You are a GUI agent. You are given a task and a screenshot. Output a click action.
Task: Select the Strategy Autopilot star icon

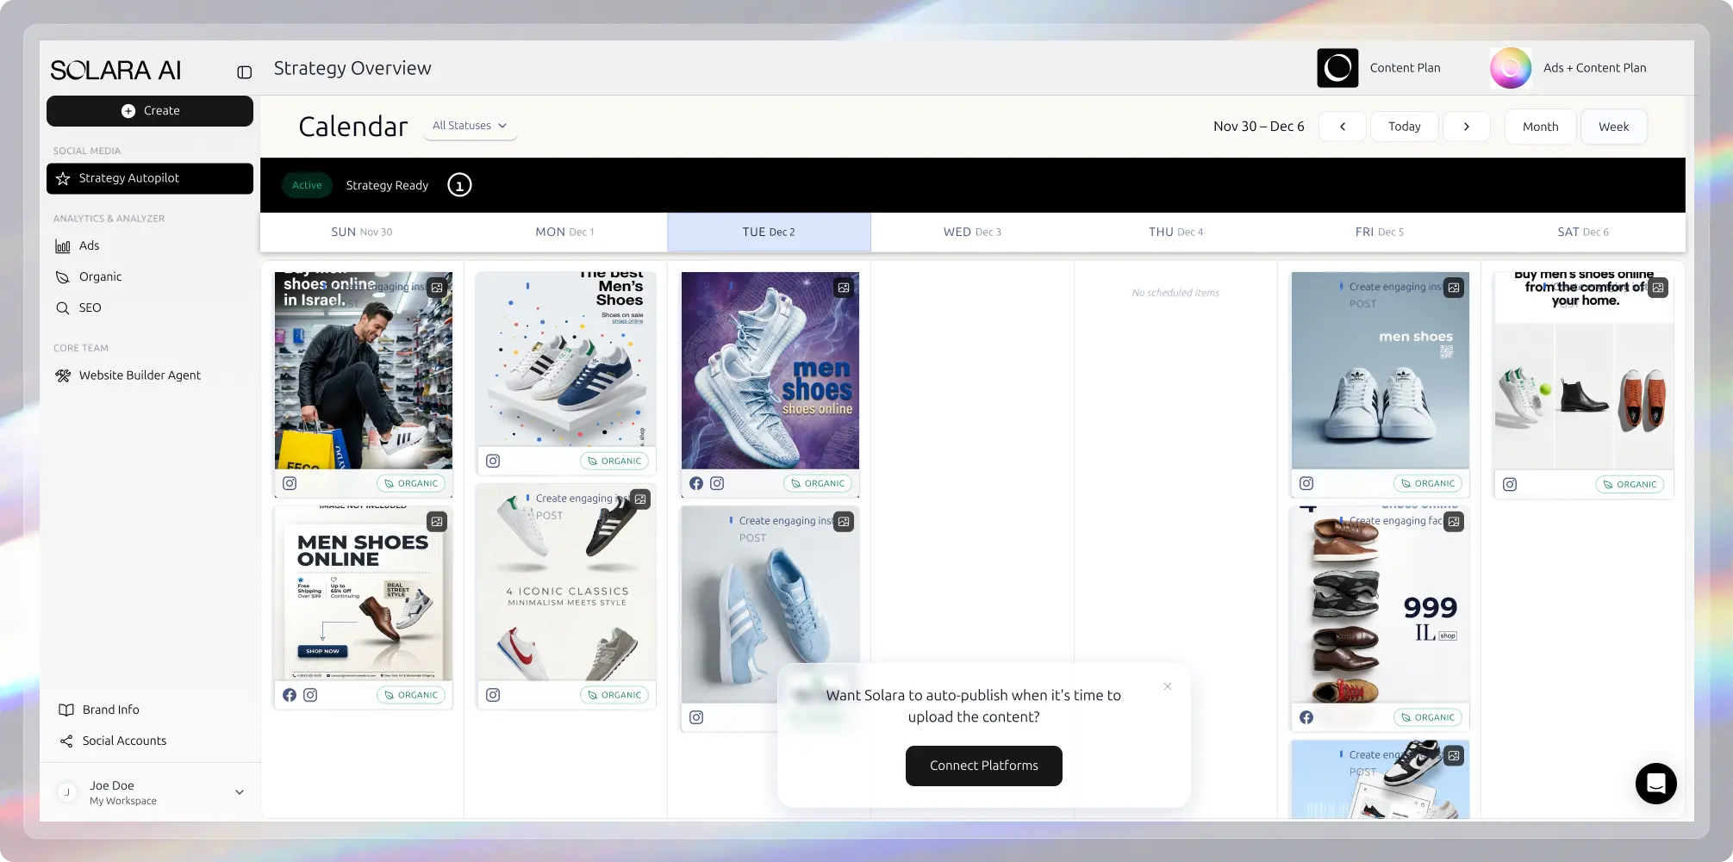pos(61,178)
